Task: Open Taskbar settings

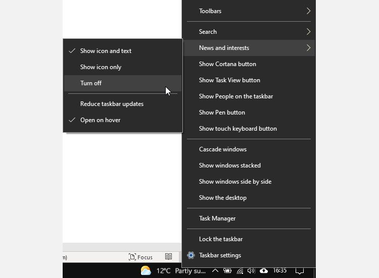Action: click(x=220, y=255)
